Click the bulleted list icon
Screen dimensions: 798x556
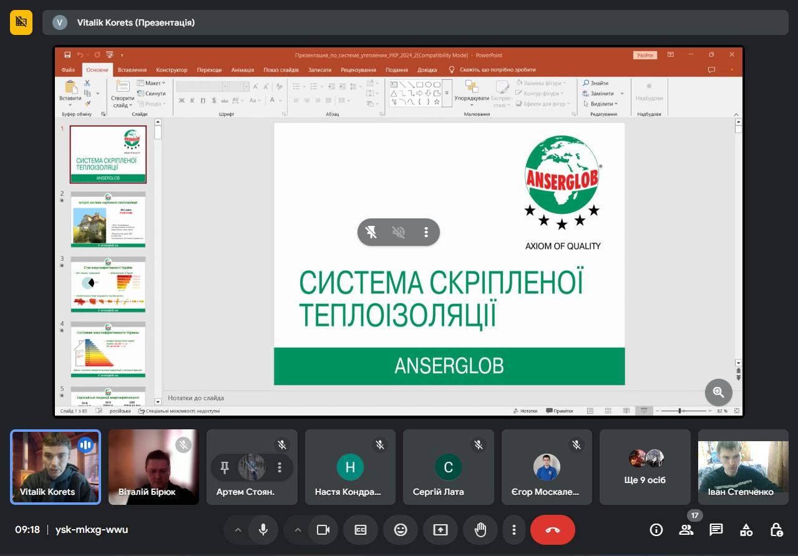[298, 86]
